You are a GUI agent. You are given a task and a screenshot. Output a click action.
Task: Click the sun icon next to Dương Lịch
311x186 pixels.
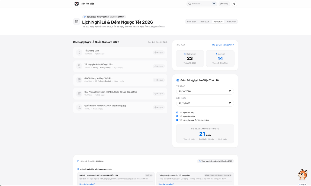(x=185, y=54)
